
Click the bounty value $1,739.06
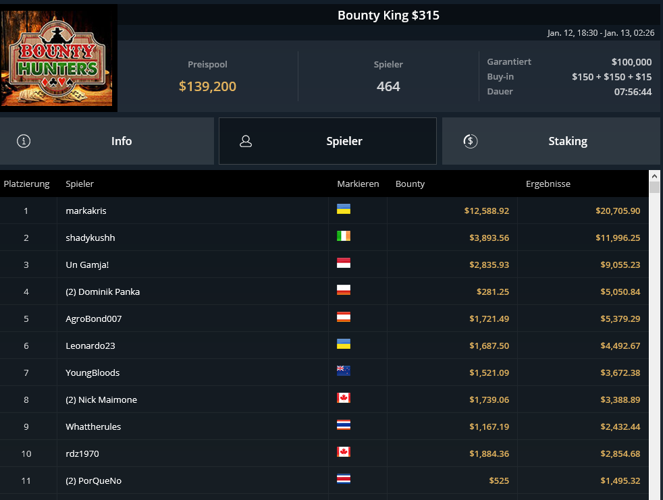coord(489,400)
